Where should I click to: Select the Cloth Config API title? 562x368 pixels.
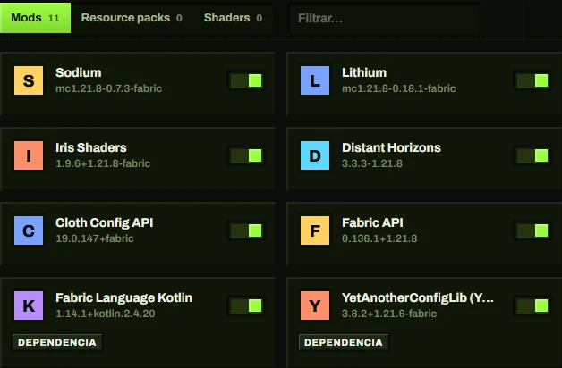coord(105,222)
